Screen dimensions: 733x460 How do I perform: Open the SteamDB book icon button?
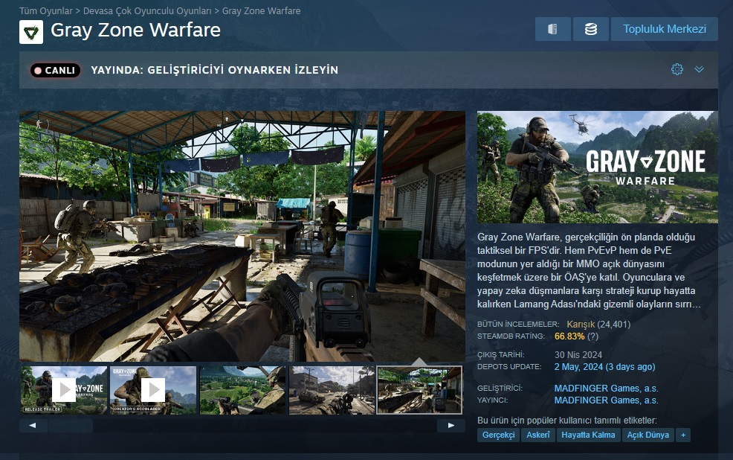[552, 29]
